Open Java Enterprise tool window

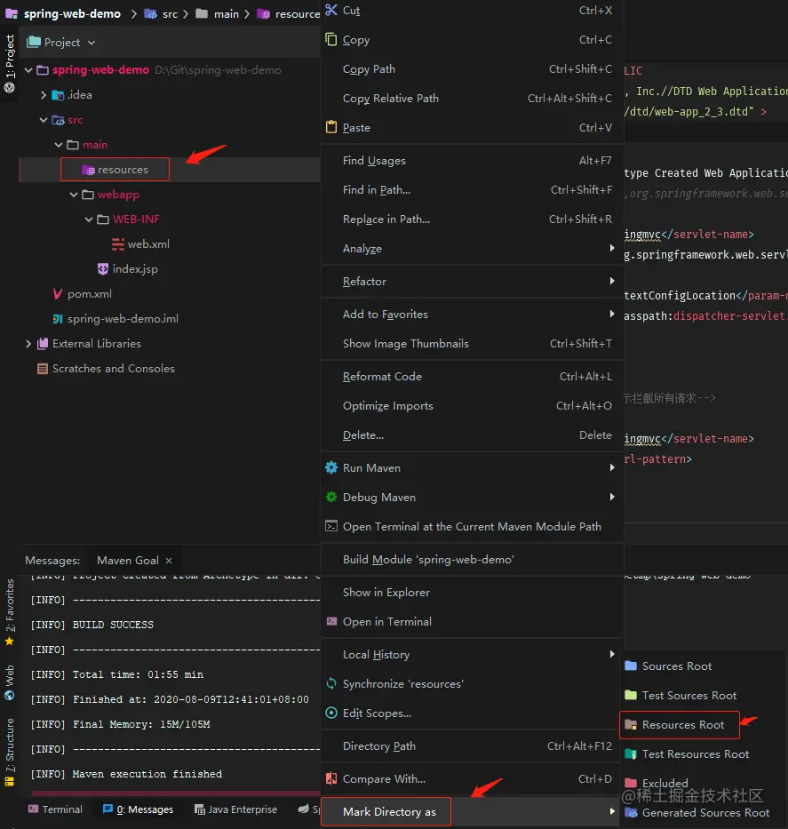click(235, 809)
